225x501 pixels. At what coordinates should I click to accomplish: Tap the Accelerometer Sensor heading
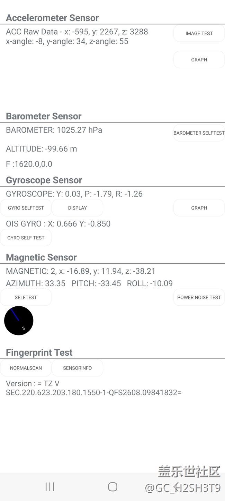tap(52, 18)
